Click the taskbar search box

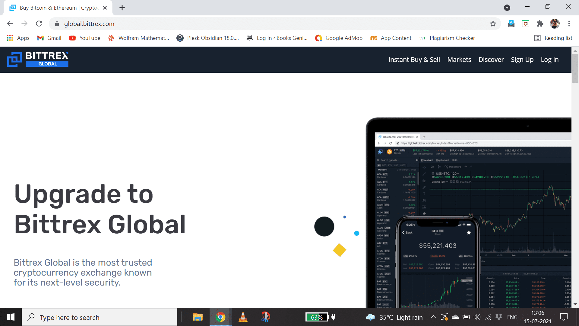click(x=100, y=317)
